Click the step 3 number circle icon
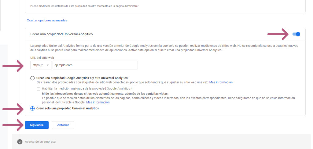The width and height of the screenshot is (313, 149). (x=20, y=142)
